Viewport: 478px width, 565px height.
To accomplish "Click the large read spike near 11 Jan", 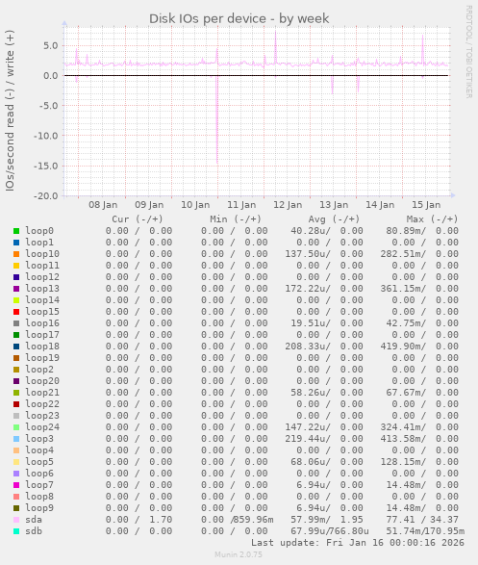I will point(217,119).
